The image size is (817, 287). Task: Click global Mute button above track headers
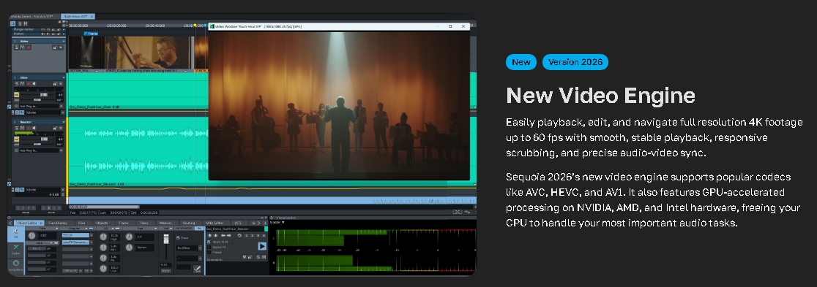coord(26,23)
